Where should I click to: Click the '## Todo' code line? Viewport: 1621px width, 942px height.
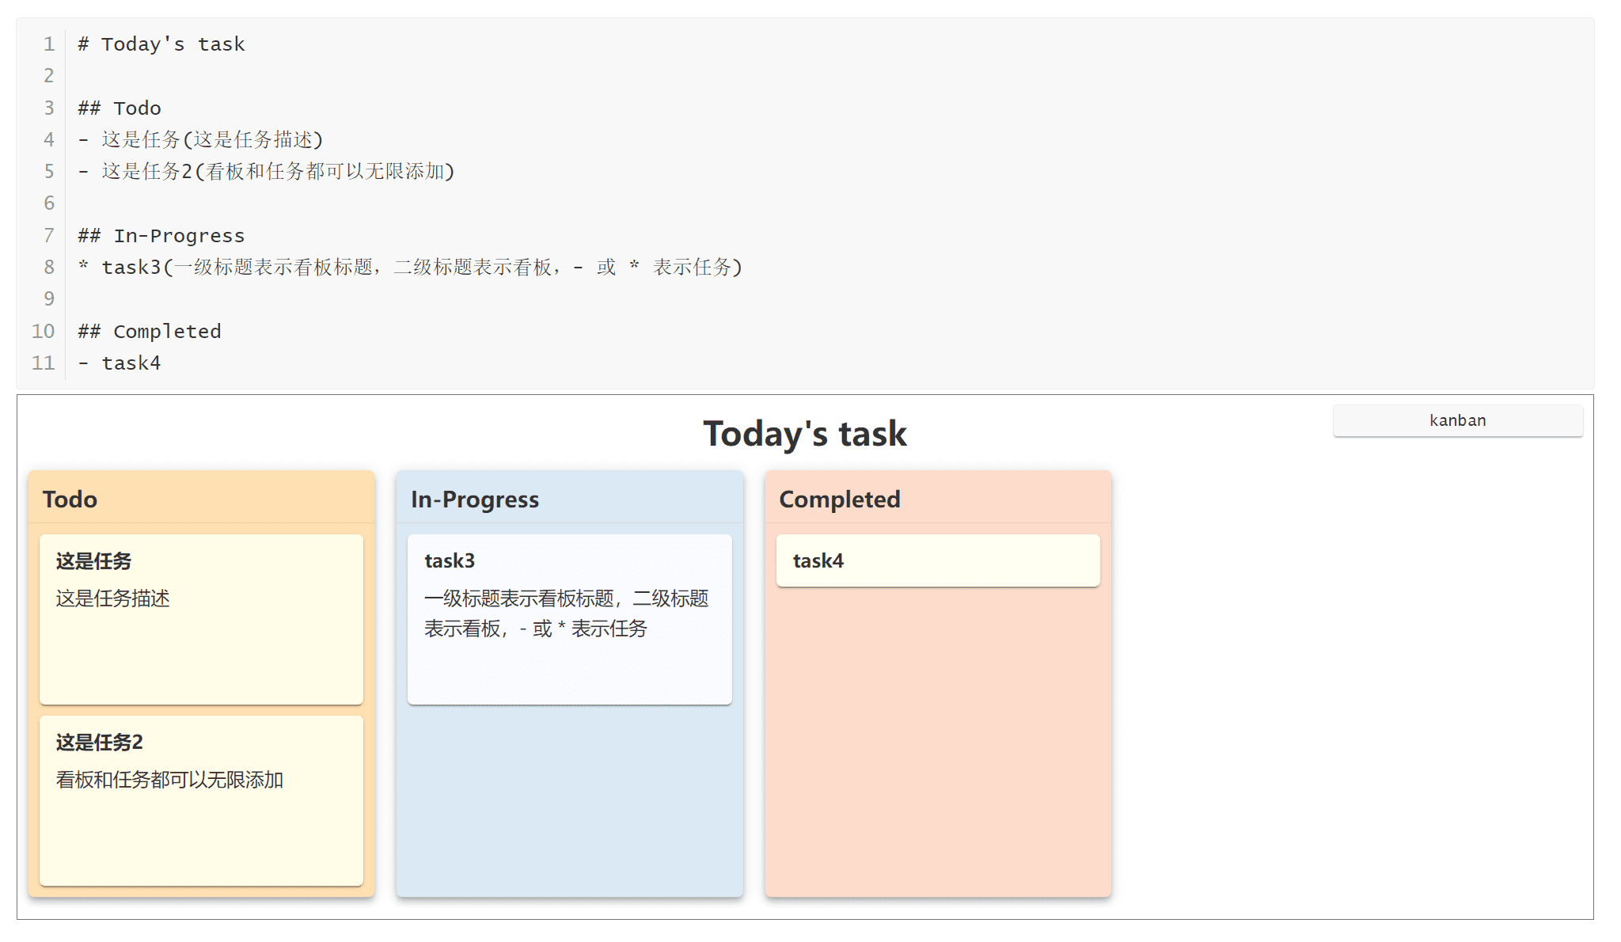coord(120,108)
